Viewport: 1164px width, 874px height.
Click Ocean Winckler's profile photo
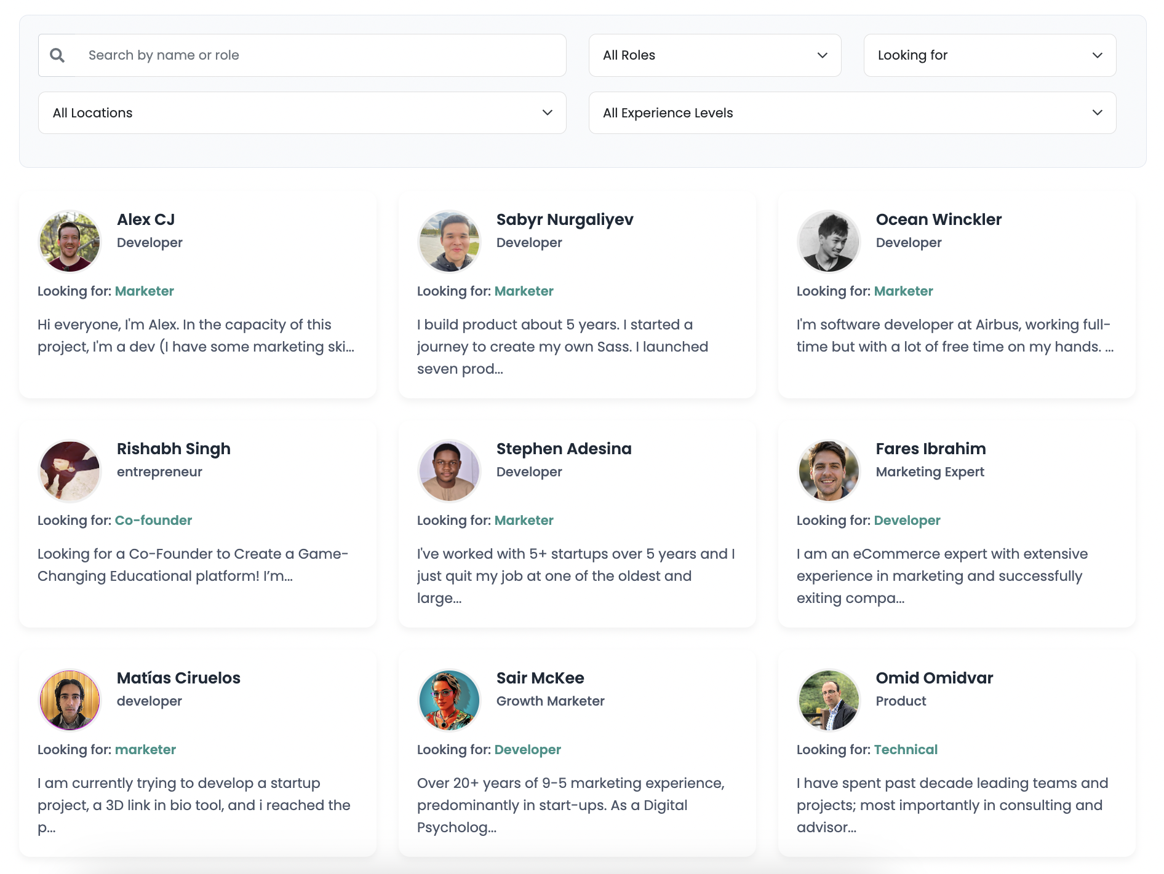829,241
